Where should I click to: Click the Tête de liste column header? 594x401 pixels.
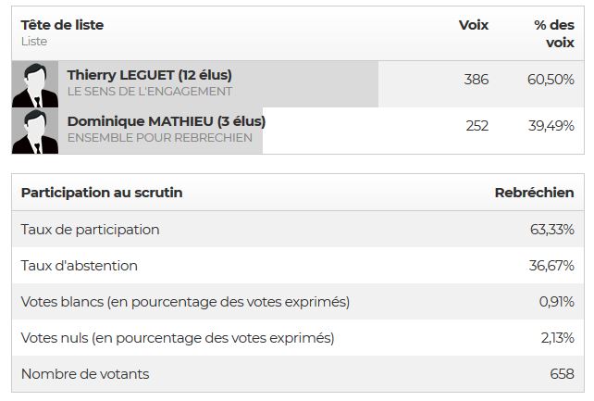point(62,25)
